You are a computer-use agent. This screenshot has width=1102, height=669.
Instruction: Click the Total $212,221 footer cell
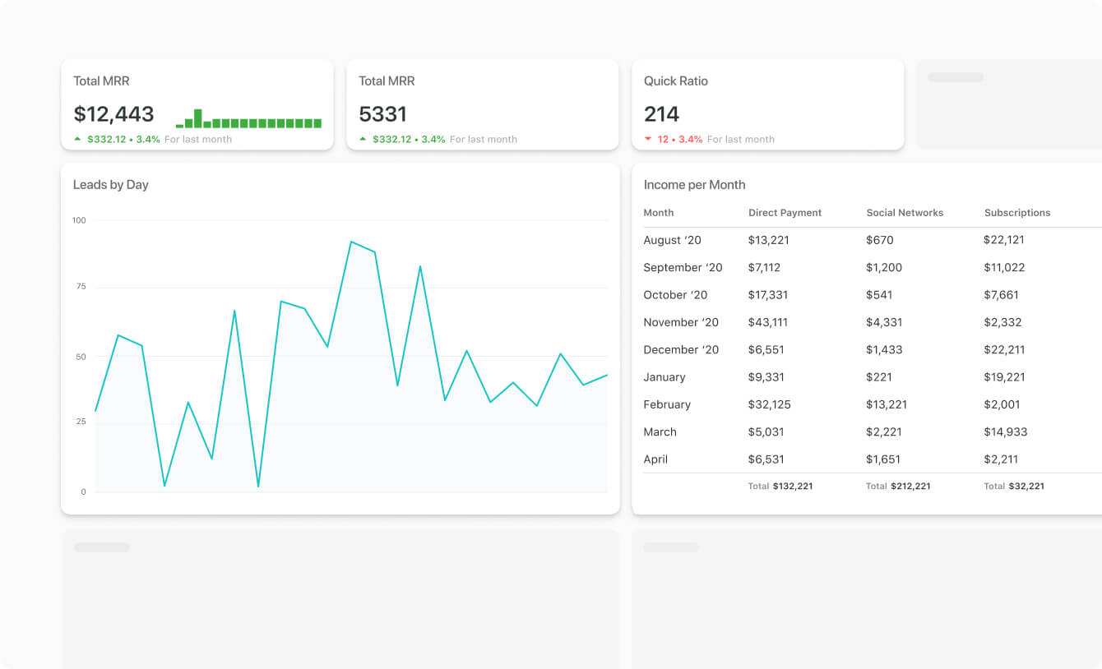pos(898,486)
